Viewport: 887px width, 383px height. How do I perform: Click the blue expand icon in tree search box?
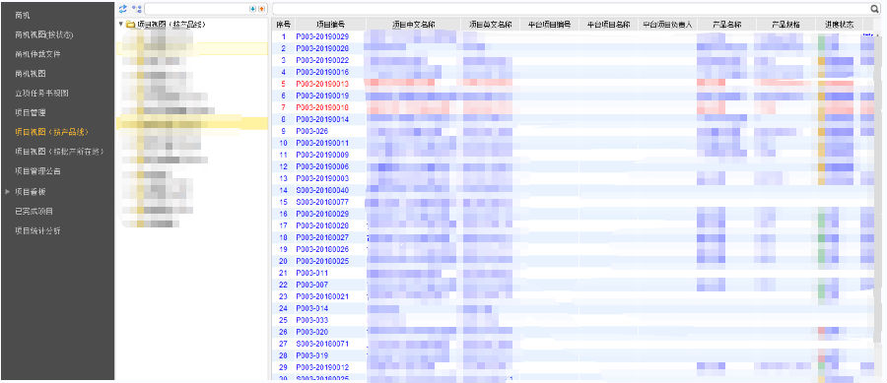(x=253, y=9)
